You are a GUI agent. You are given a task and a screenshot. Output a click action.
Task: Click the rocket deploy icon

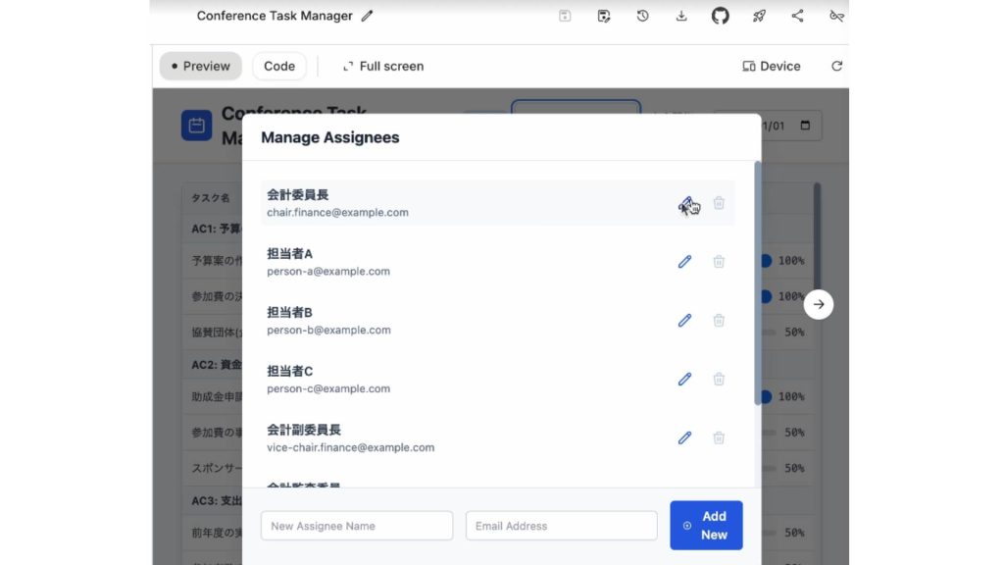click(x=759, y=16)
